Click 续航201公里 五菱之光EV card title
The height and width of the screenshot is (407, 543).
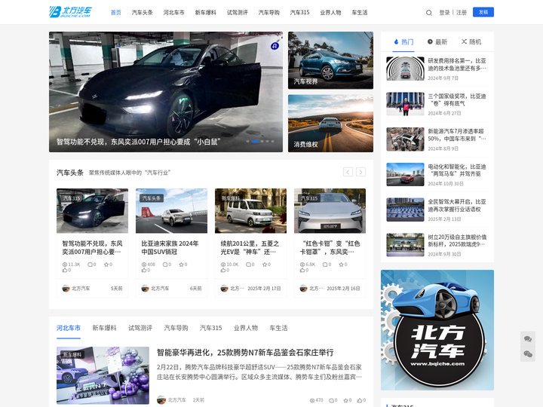(x=250, y=247)
